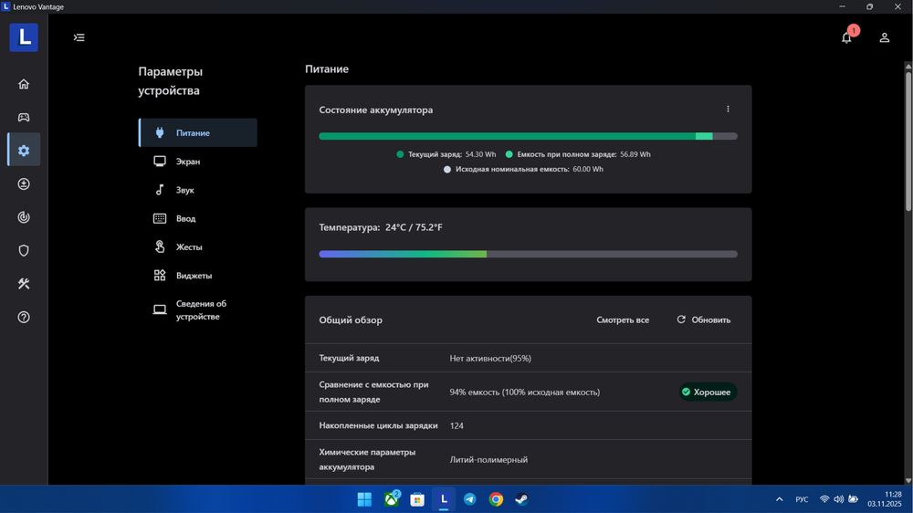Click Lenovo Vantage taskbar icon

click(444, 499)
